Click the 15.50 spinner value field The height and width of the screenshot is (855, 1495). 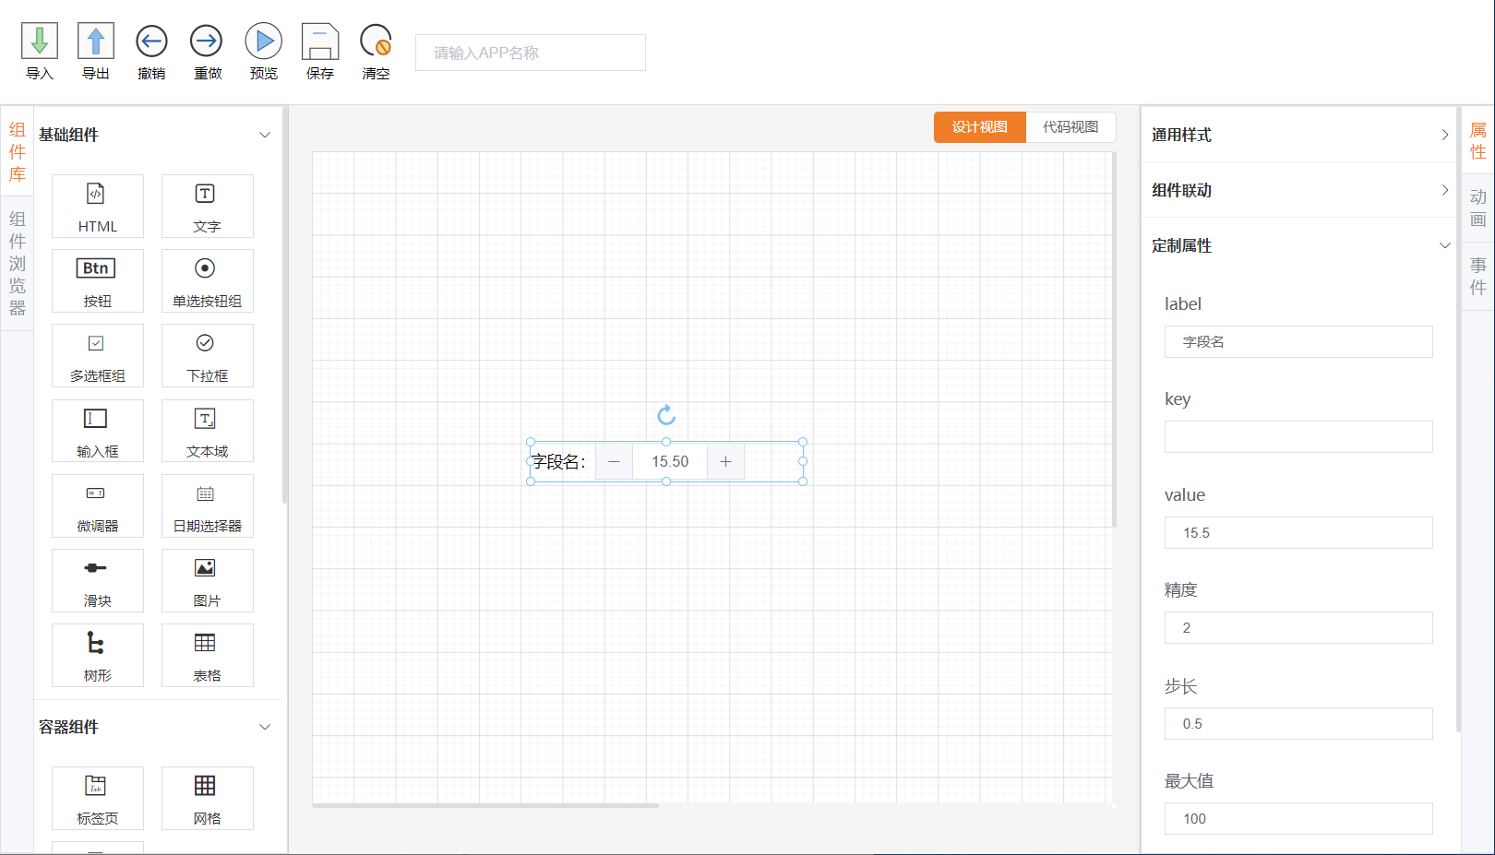coord(670,461)
